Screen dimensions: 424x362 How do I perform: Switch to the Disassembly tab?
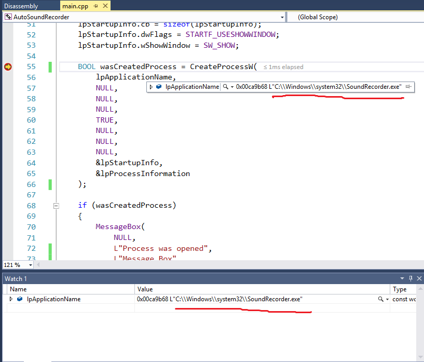click(21, 6)
